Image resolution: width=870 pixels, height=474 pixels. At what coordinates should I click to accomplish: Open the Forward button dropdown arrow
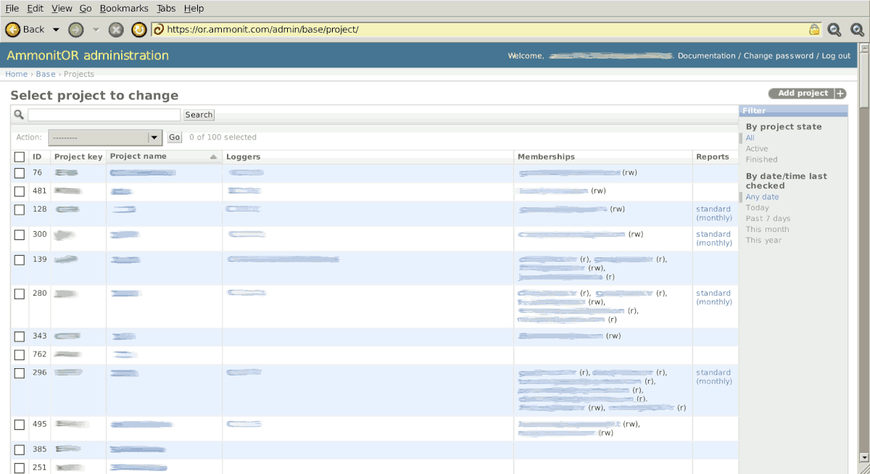click(x=95, y=30)
